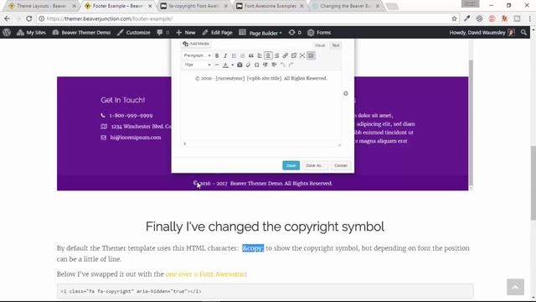Image resolution: width=536 pixels, height=302 pixels.
Task: Open the text color picker arrow
Action: click(233, 65)
